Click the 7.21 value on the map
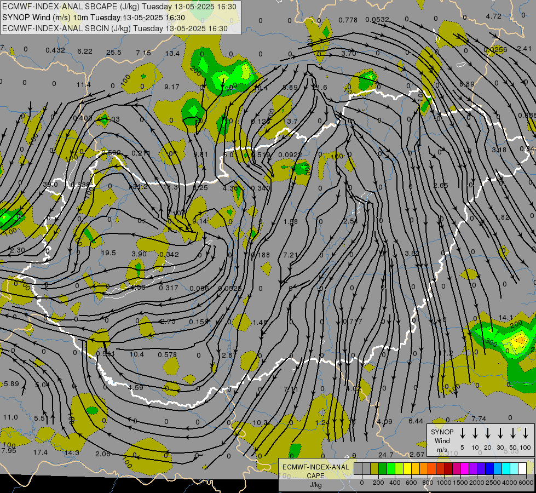 coord(291,255)
